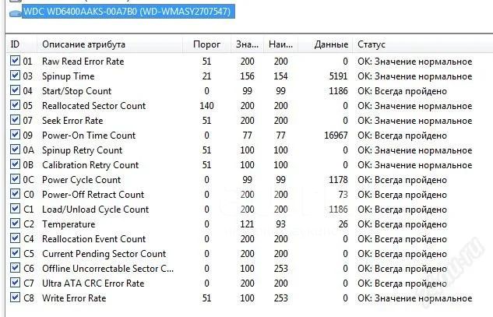Toggle the 09 Power-On Time Count checkbox
Image resolution: width=493 pixels, height=317 pixels.
click(x=15, y=136)
